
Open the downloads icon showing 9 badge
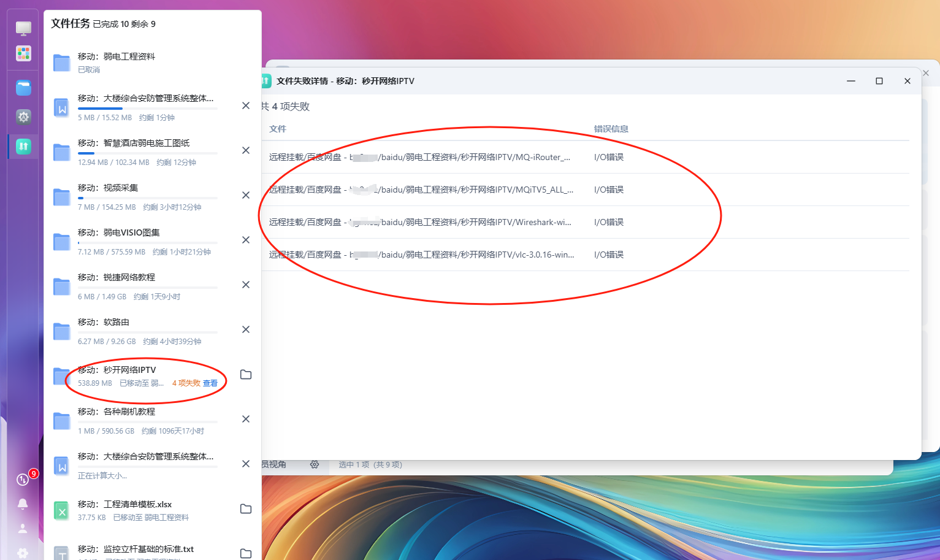point(23,479)
